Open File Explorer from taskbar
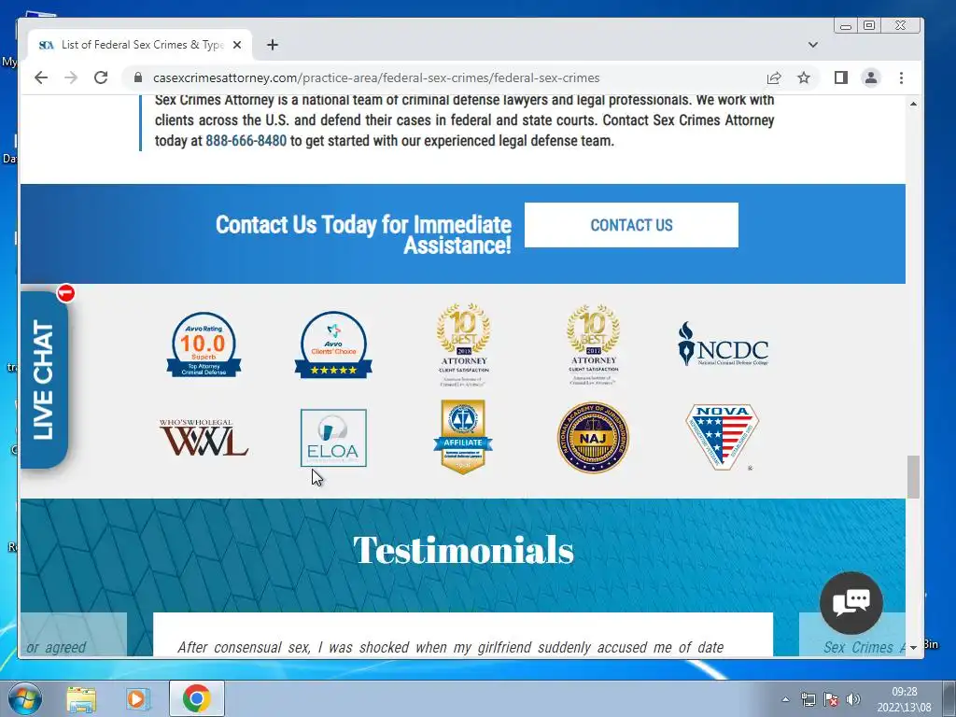The width and height of the screenshot is (956, 717). (81, 699)
